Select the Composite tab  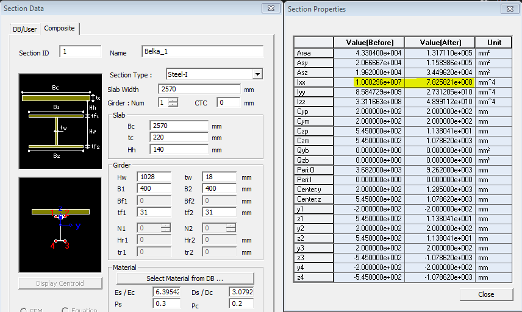pos(60,29)
